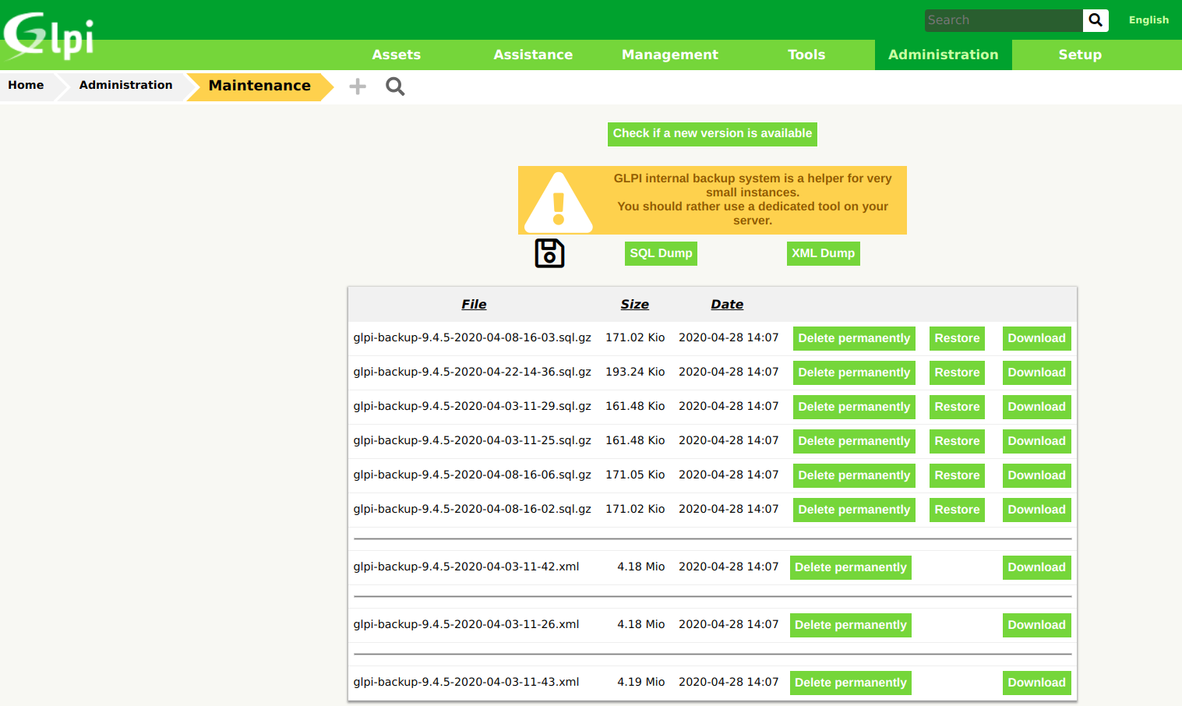Click the plus icon next to Maintenance

pyautogui.click(x=358, y=86)
